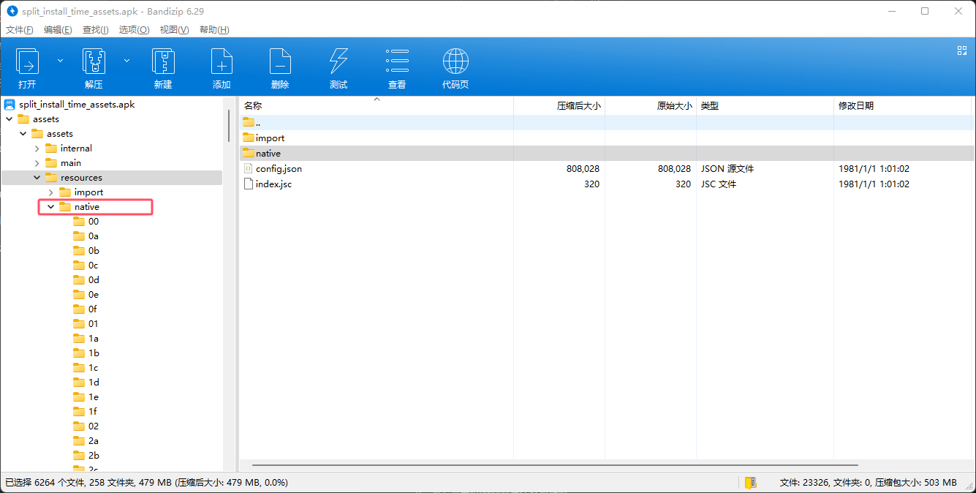
Task: Sort by 类型 column header
Action: point(765,106)
